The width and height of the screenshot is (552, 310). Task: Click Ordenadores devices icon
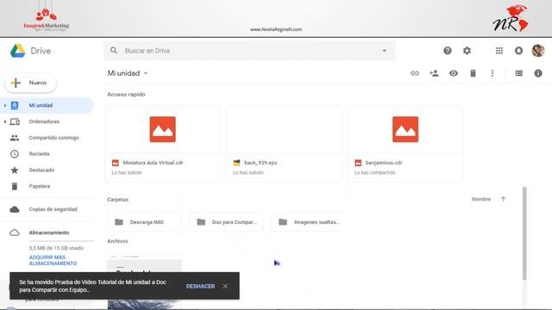pyautogui.click(x=15, y=121)
